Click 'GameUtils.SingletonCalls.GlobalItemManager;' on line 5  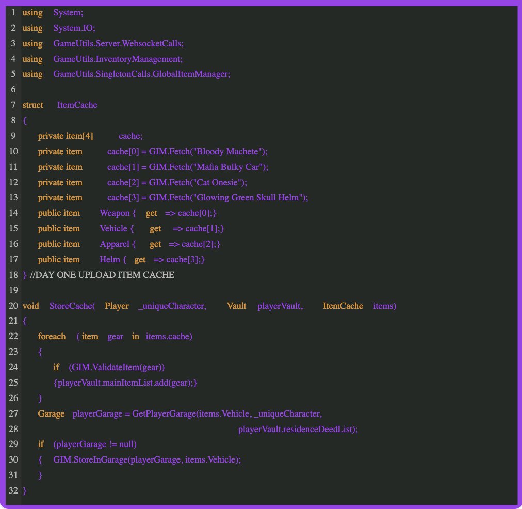click(142, 74)
